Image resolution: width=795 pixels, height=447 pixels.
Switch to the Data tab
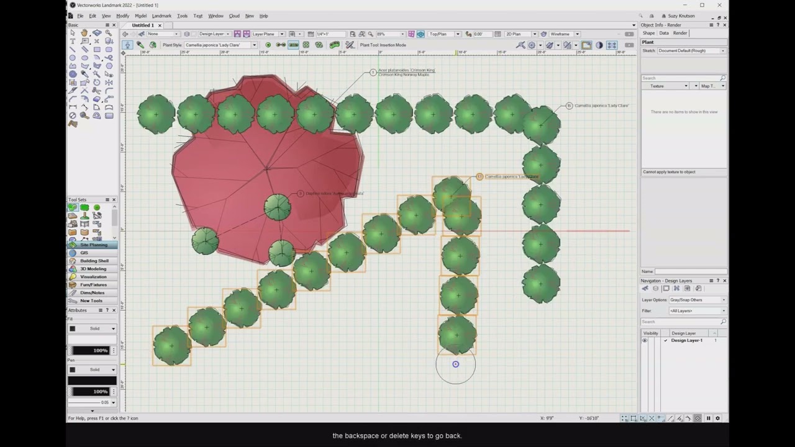click(664, 33)
